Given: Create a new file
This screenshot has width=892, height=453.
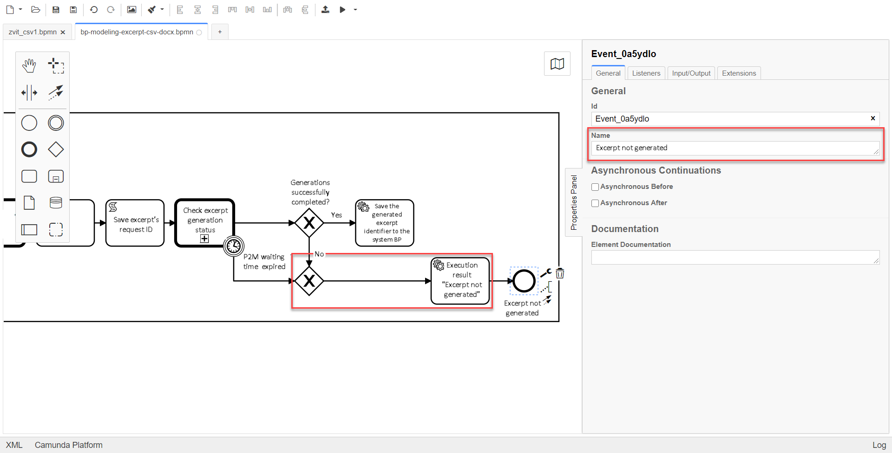Looking at the screenshot, I should tap(10, 10).
